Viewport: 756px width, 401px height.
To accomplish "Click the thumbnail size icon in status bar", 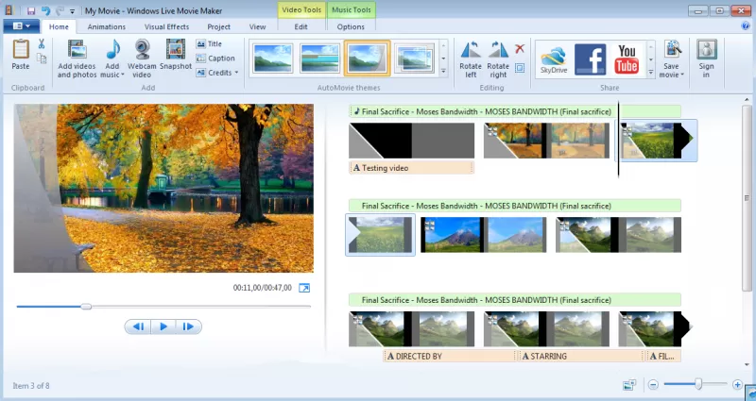I will [x=629, y=385].
